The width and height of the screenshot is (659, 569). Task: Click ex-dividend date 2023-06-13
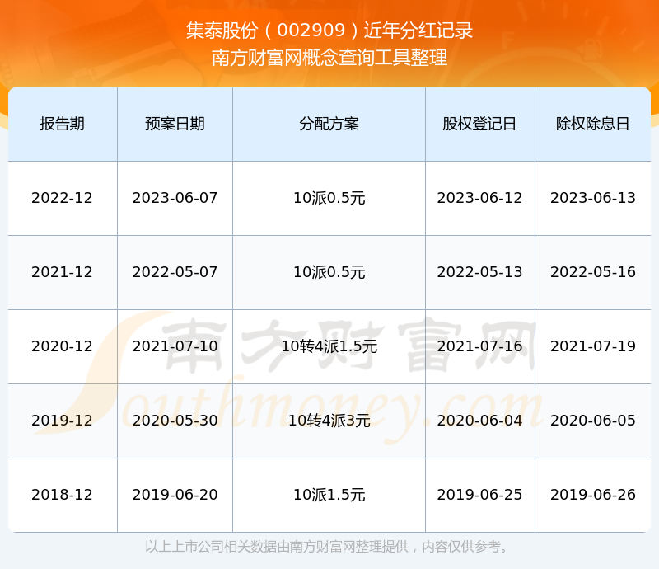(592, 198)
